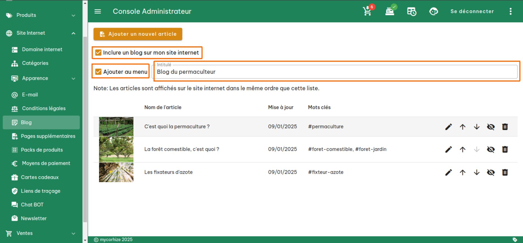Image resolution: width=523 pixels, height=243 pixels.
Task: Toggle the 'Ajouter au menu' checkbox
Action: tap(98, 72)
